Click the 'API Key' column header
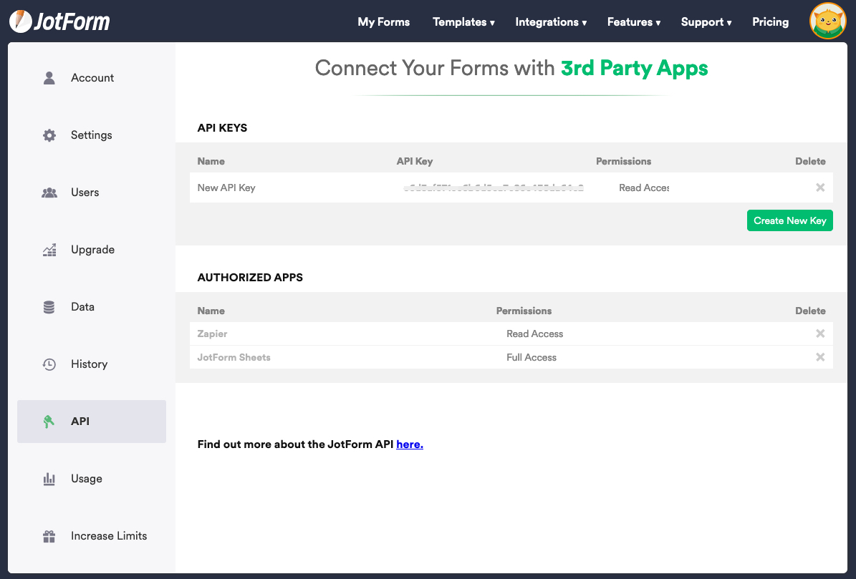The height and width of the screenshot is (579, 856). pyautogui.click(x=414, y=161)
